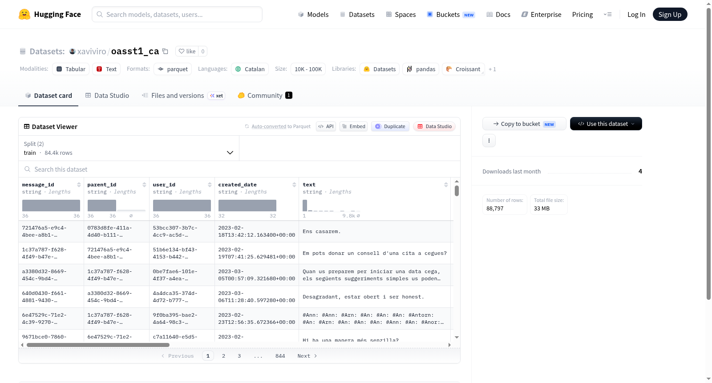Open Docs in top navigation

tap(498, 14)
